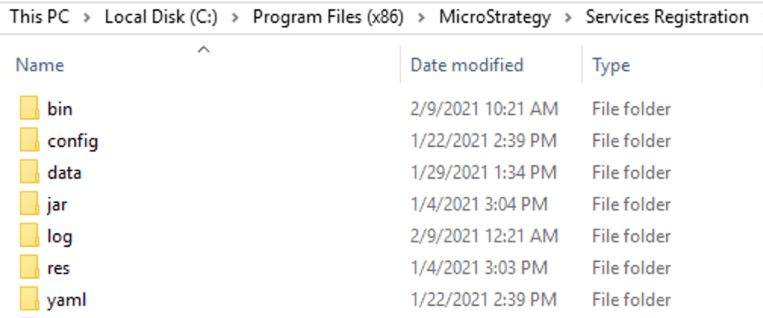Click Services Registration in the breadcrumb path
The width and height of the screenshot is (763, 318).
(667, 17)
